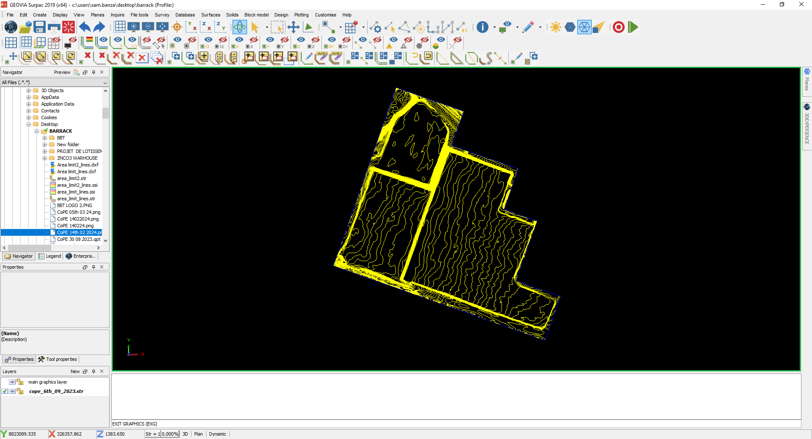Image resolution: width=812 pixels, height=439 pixels.
Task: Click the blue Info inquiry icon
Action: pos(482,27)
